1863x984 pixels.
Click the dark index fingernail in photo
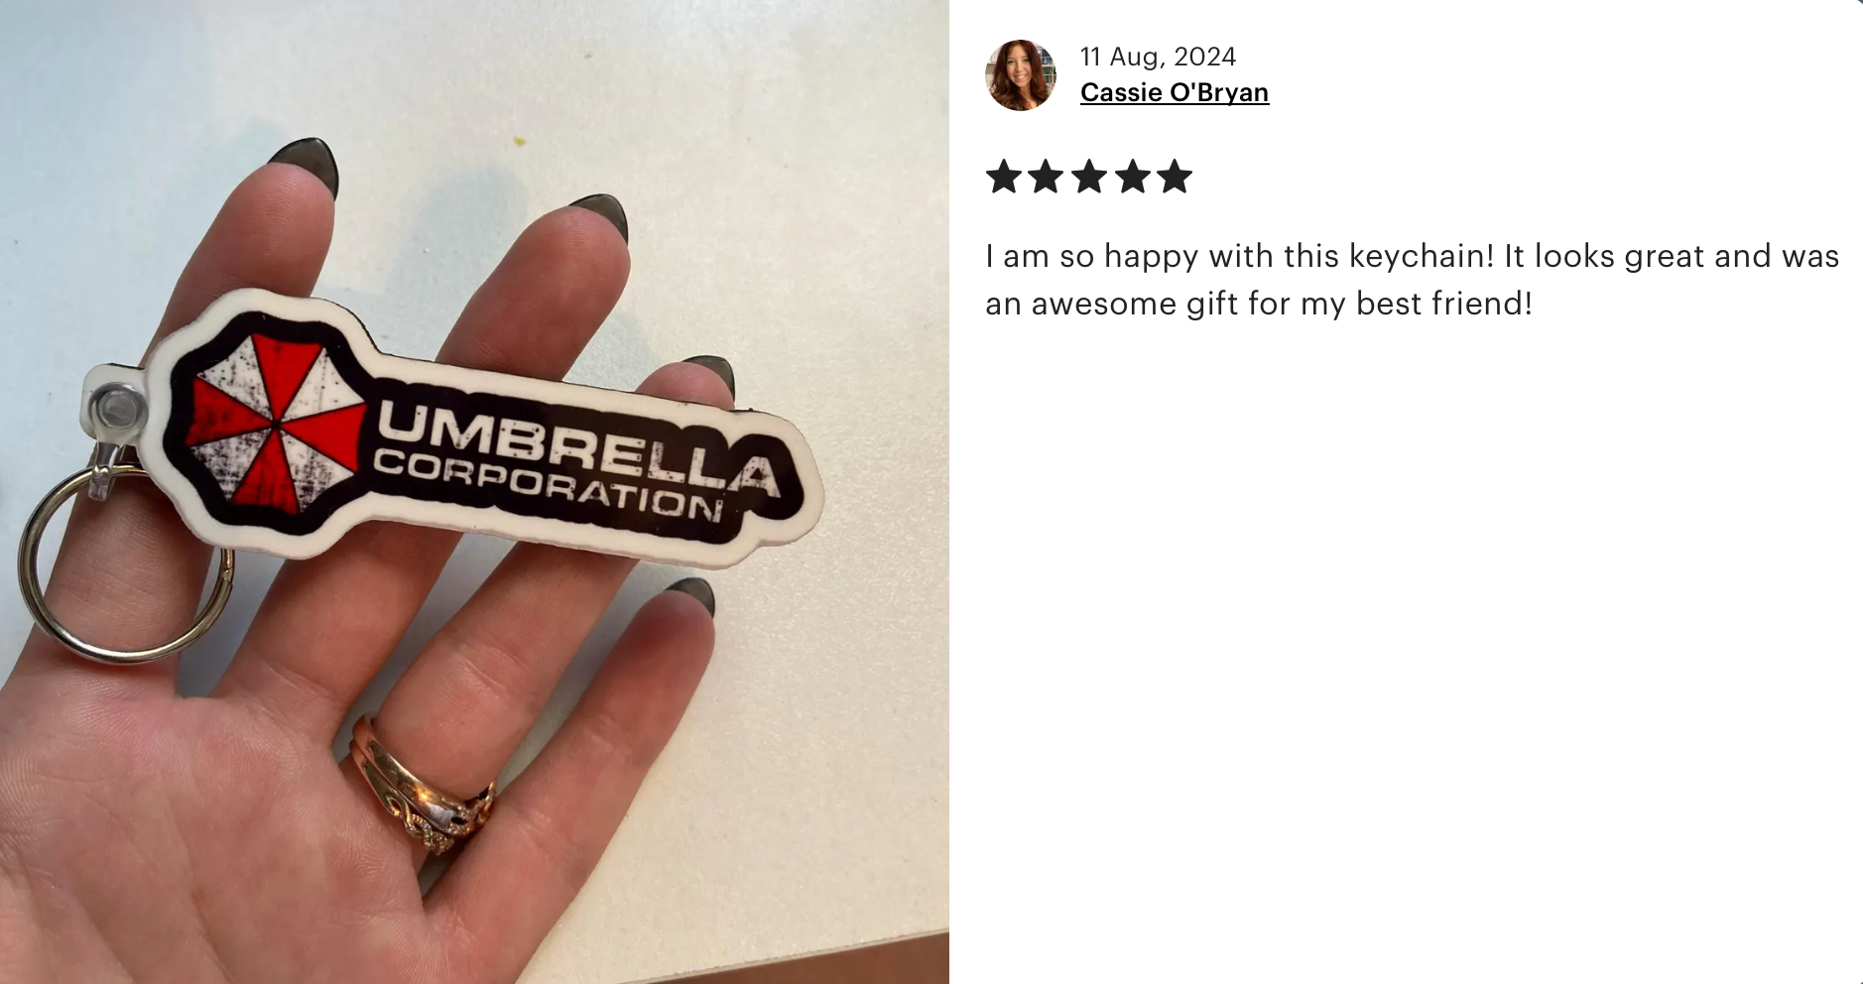tap(304, 165)
